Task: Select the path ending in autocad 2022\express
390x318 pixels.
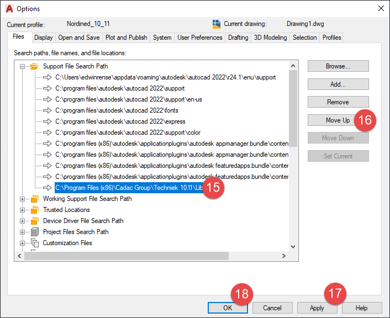Action: (x=120, y=121)
